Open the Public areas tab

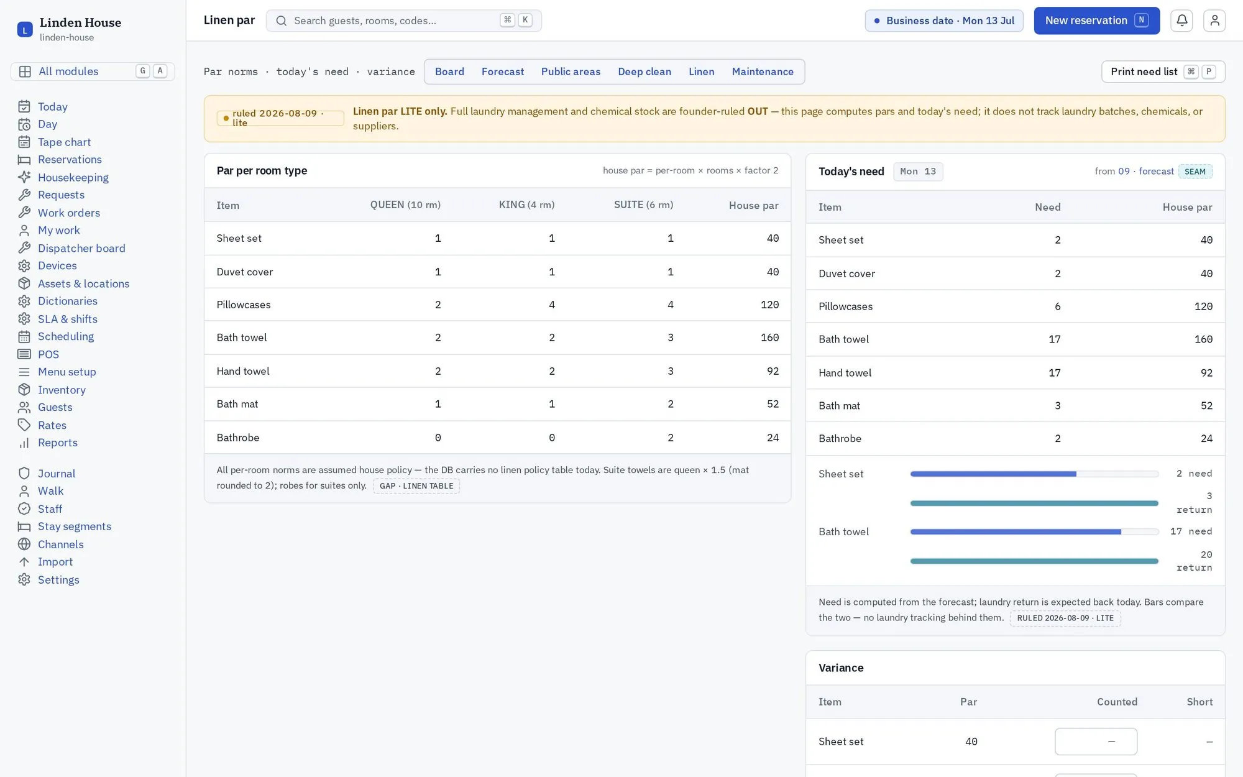(571, 71)
